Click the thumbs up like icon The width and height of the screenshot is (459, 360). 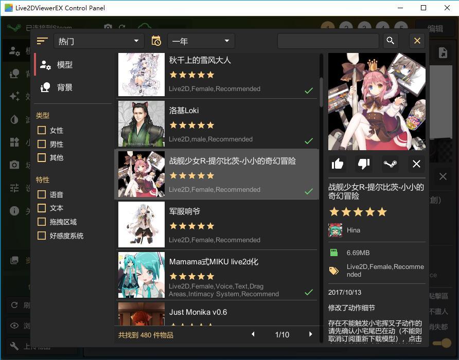coord(338,164)
